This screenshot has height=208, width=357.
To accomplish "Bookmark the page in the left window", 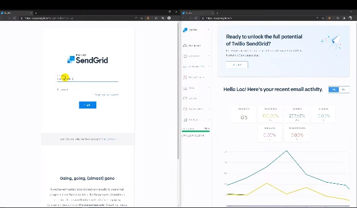I will [x=142, y=18].
